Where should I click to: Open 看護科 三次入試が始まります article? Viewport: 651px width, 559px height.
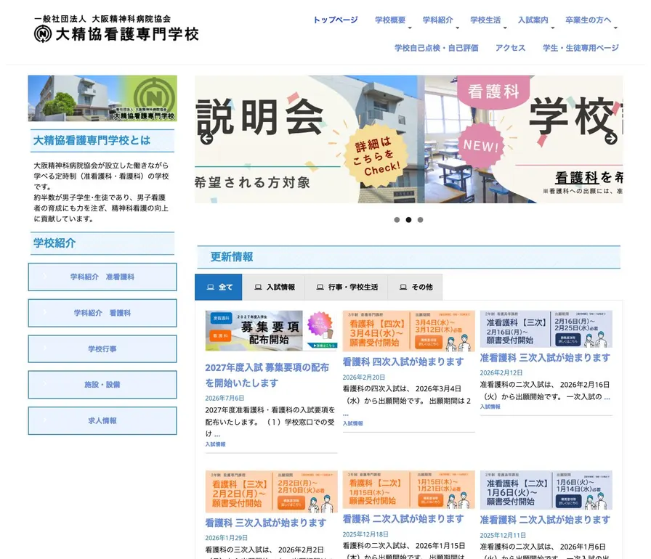click(x=266, y=523)
